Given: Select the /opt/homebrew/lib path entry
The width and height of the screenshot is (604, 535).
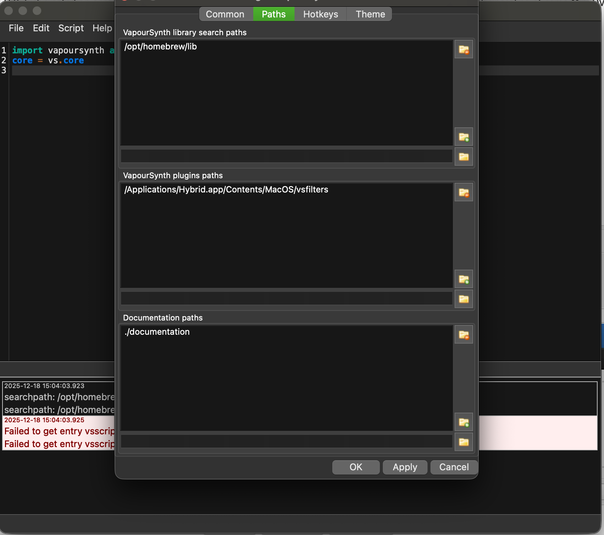Looking at the screenshot, I should pyautogui.click(x=160, y=47).
